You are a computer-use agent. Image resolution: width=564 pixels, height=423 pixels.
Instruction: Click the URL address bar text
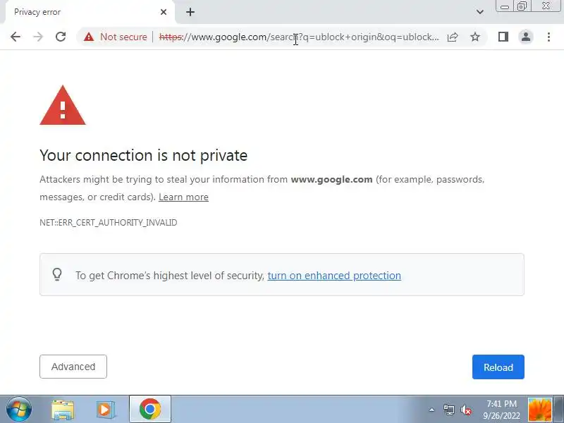click(298, 37)
